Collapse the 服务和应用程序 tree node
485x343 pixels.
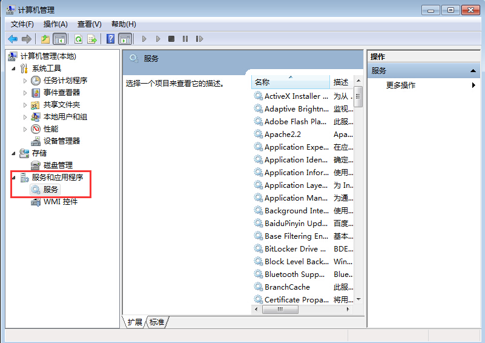14,178
